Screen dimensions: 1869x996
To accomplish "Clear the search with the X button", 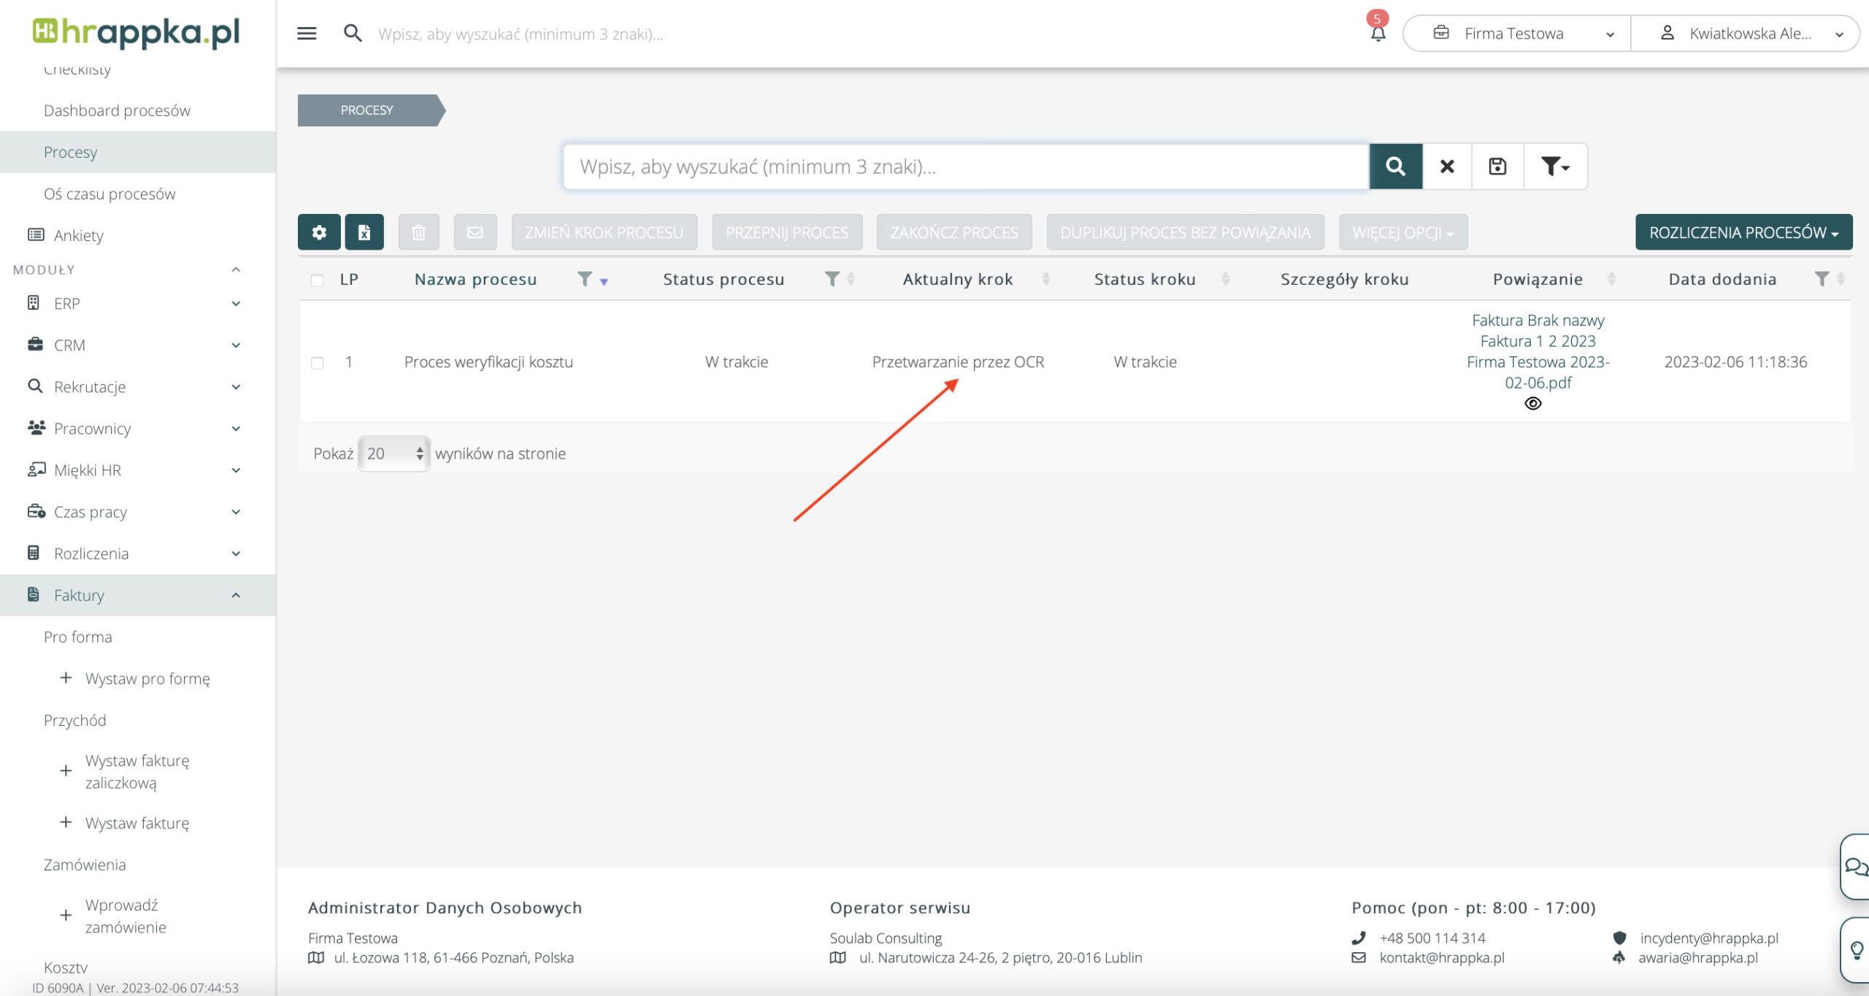I will click(1447, 166).
